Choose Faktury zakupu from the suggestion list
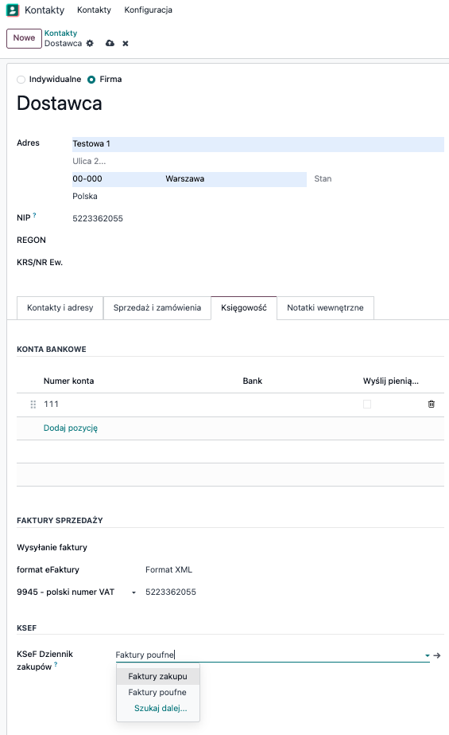This screenshot has height=735, width=449. (x=157, y=676)
